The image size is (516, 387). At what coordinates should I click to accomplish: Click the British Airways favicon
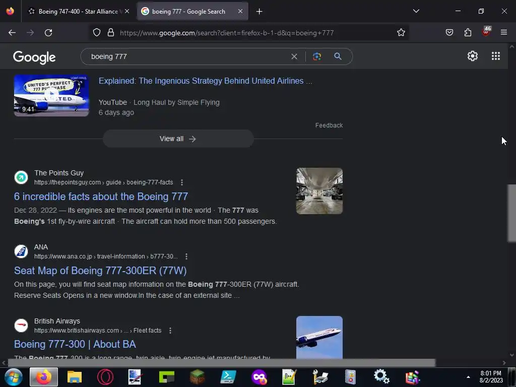point(21,326)
